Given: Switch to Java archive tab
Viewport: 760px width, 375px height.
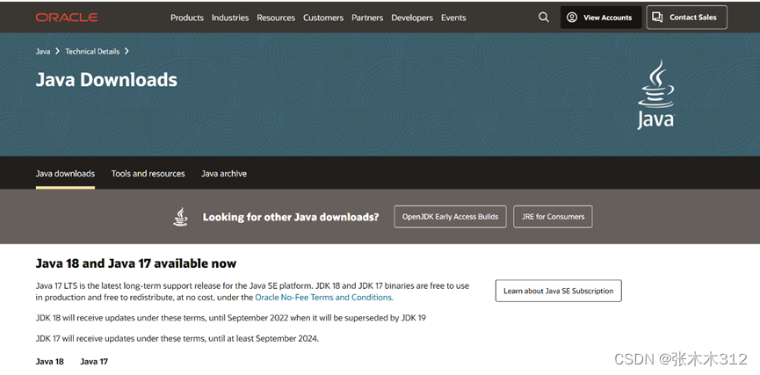Looking at the screenshot, I should click(224, 174).
